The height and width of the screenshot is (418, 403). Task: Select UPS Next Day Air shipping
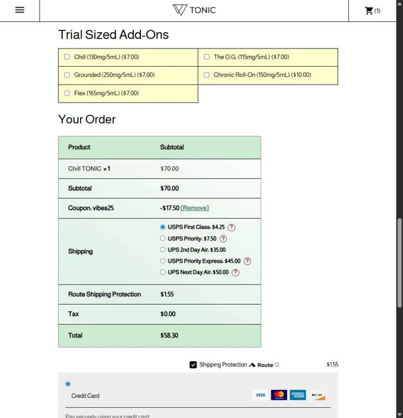point(162,272)
